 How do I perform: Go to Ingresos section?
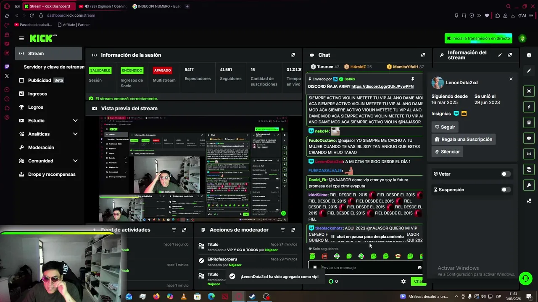[48, 94]
